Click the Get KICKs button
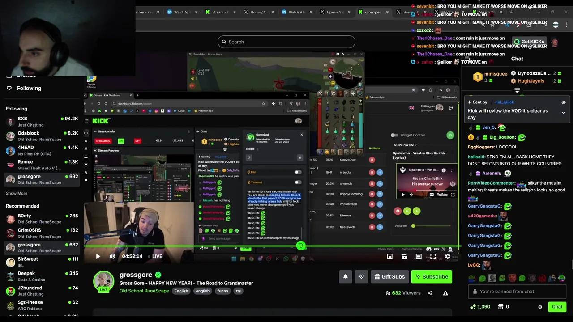573x322 pixels. [529, 42]
